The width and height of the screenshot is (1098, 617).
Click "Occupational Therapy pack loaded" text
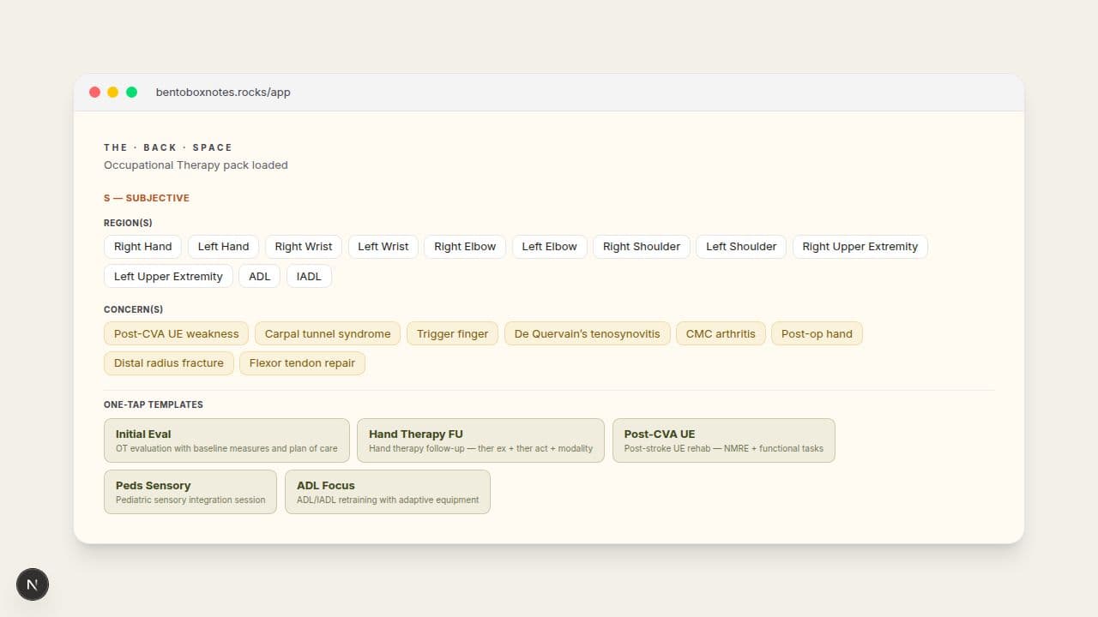tap(196, 165)
